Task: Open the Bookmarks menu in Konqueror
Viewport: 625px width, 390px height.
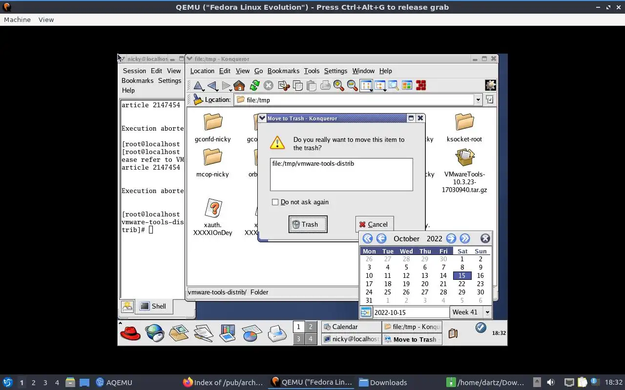Action: (283, 71)
